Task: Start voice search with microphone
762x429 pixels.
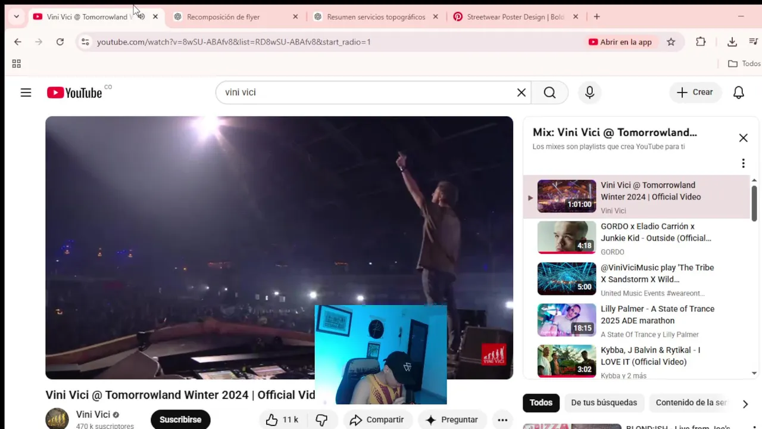Action: point(589,92)
